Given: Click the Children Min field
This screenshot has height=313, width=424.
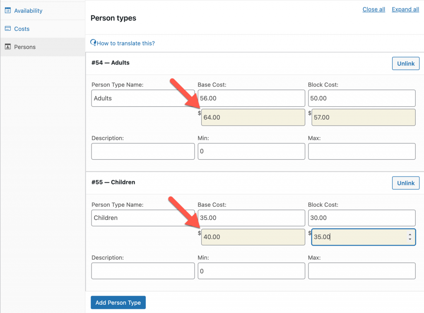Looking at the screenshot, I should pyautogui.click(x=251, y=271).
